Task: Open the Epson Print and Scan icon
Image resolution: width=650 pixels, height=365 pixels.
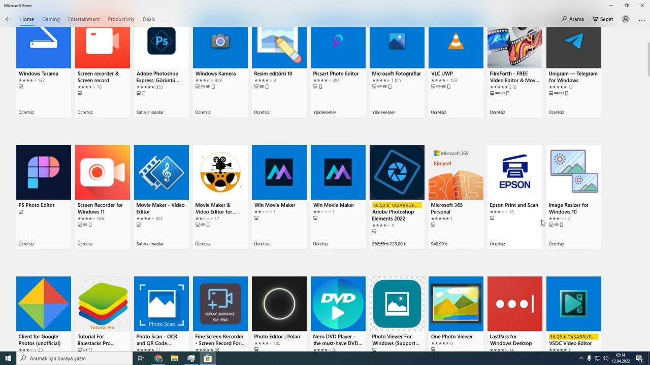Action: [x=514, y=172]
